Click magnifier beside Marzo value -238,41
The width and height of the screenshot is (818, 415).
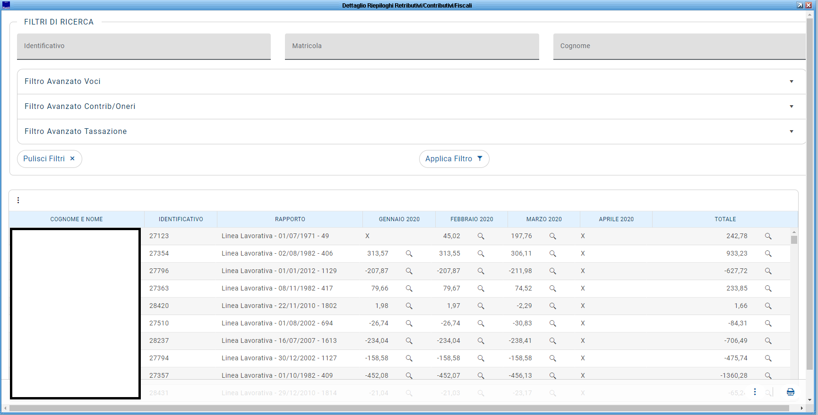[x=552, y=341]
